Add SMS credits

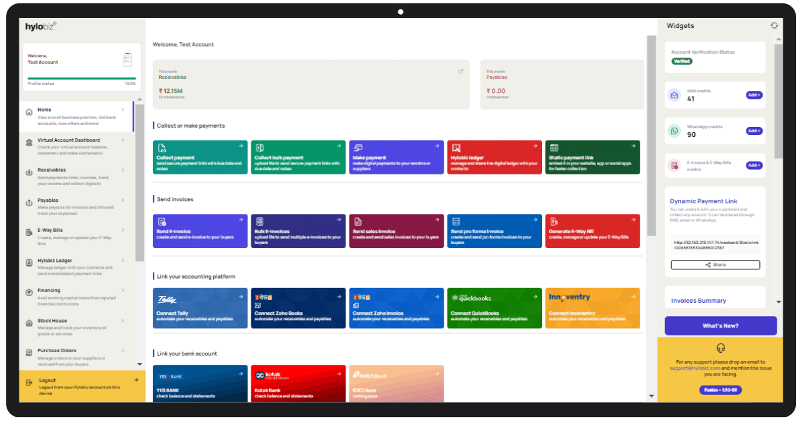click(x=754, y=95)
